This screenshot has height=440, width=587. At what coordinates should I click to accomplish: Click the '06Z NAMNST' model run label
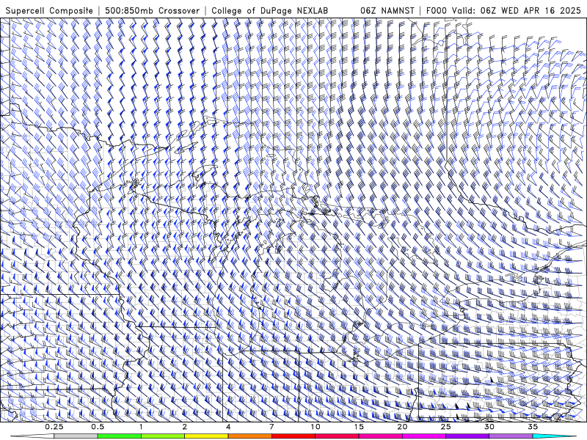point(387,10)
